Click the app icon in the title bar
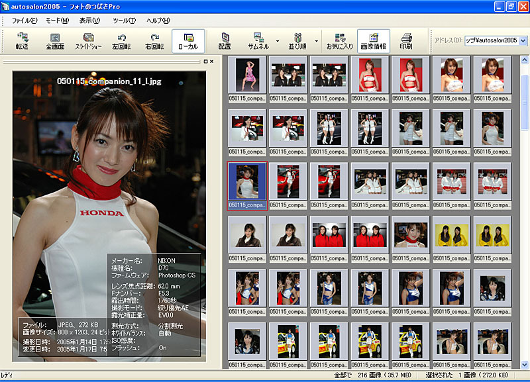Viewport: 530px width, 382px height. [5, 7]
